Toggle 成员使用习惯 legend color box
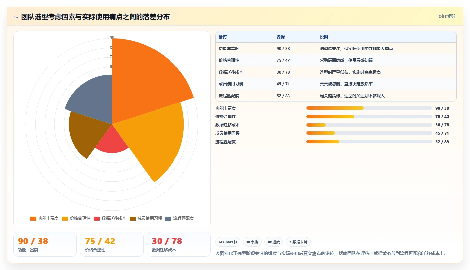The height and width of the screenshot is (270, 470). 133,218
